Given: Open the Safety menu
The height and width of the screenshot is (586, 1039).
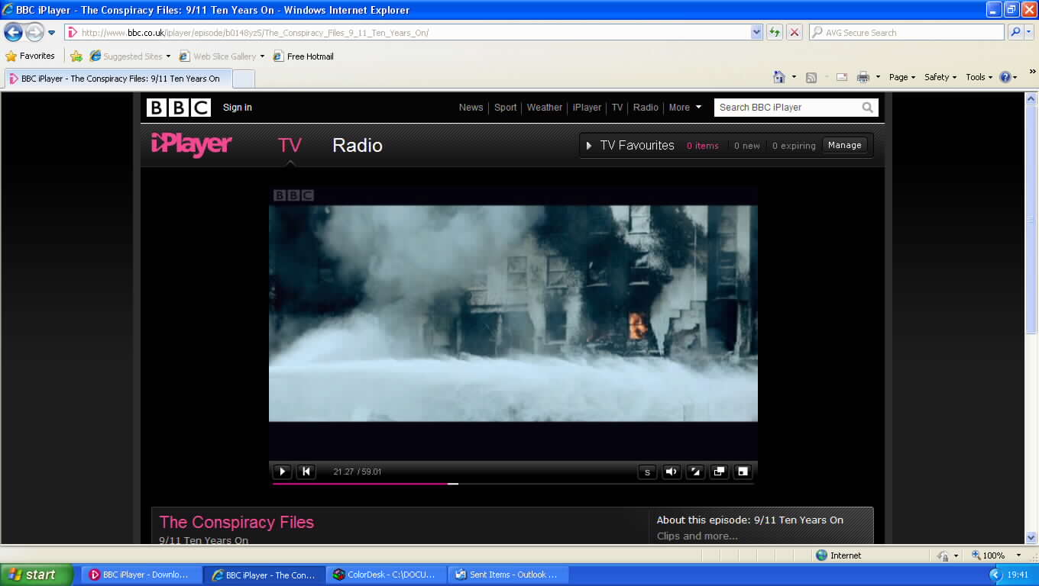Looking at the screenshot, I should point(940,77).
